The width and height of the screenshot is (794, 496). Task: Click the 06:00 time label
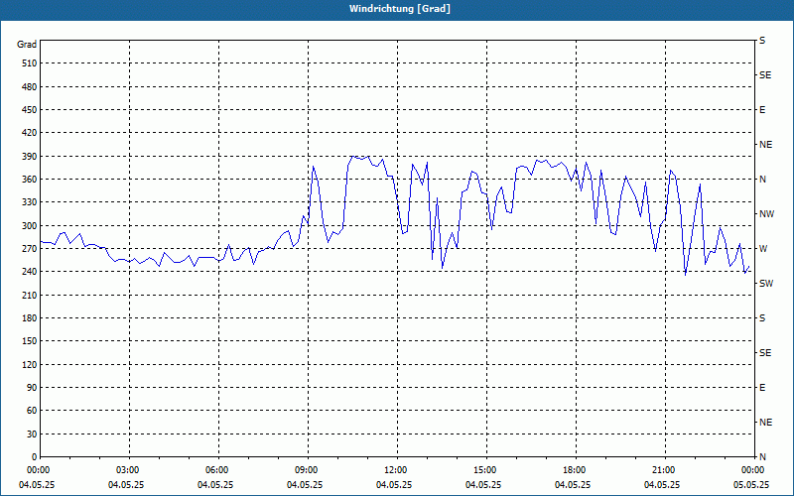tap(217, 470)
